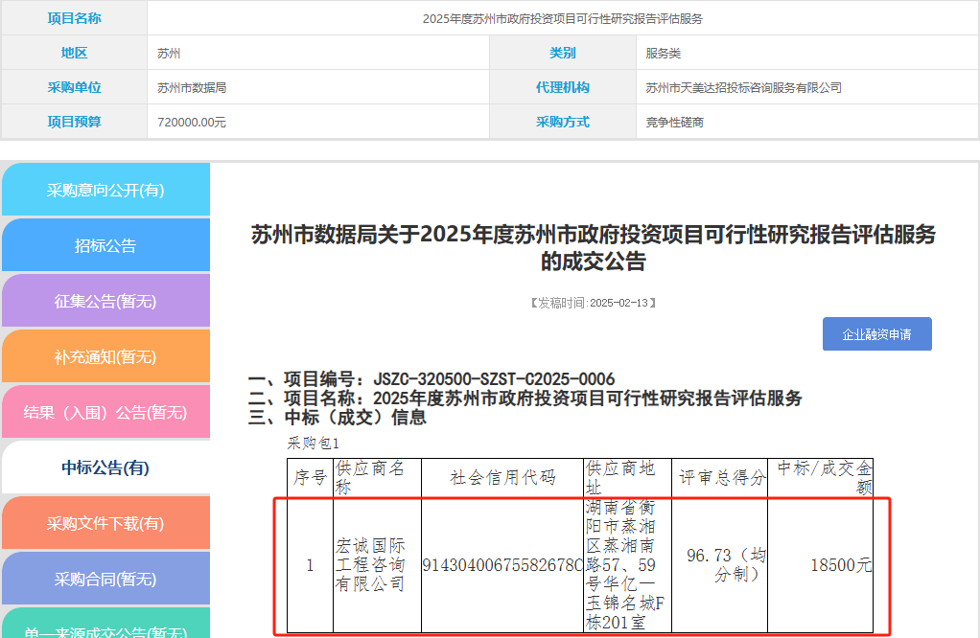Open the 采购合同(暂无) tab
980x638 pixels.
click(x=105, y=579)
